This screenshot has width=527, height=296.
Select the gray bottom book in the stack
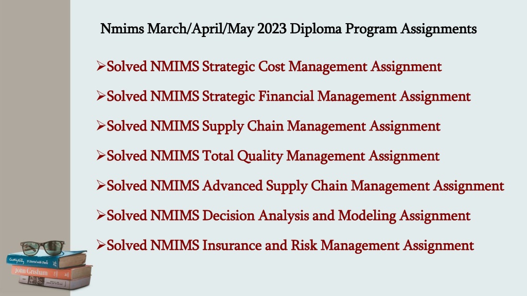(x=55, y=283)
